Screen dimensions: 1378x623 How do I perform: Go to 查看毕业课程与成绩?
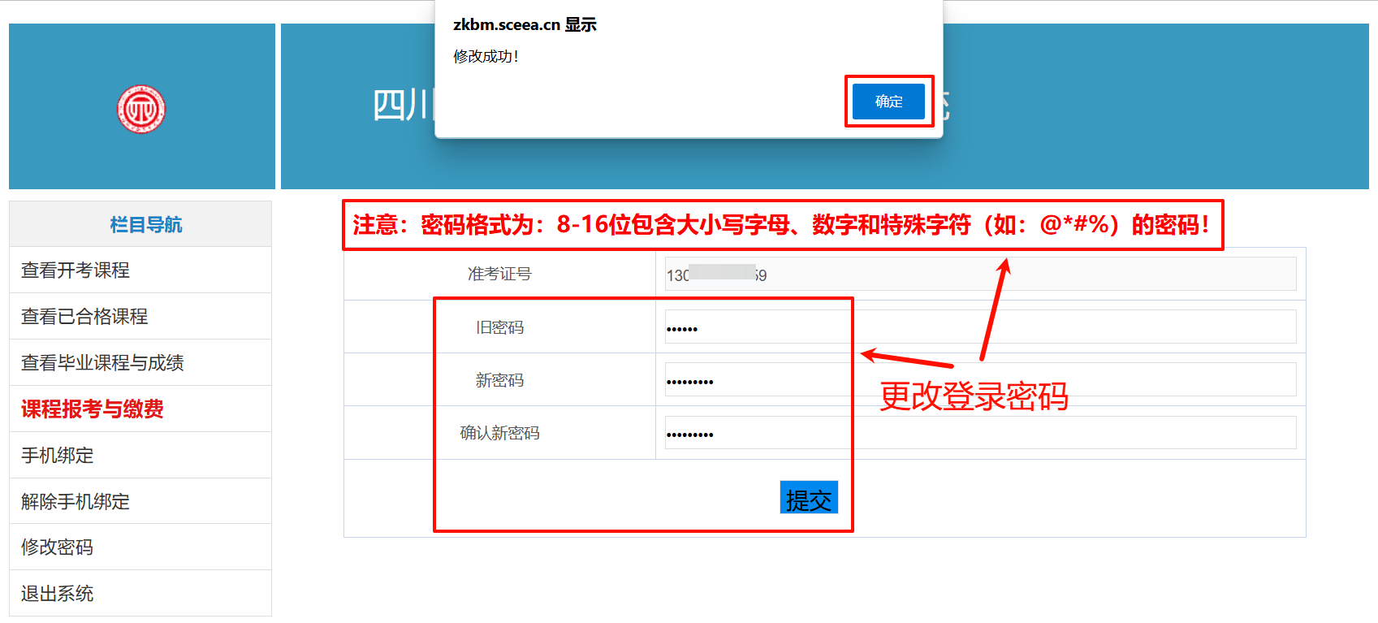pyautogui.click(x=102, y=362)
